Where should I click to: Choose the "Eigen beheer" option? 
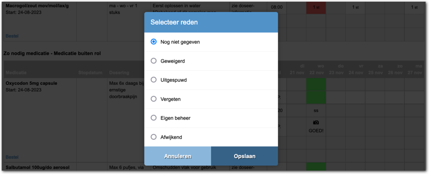pos(154,118)
